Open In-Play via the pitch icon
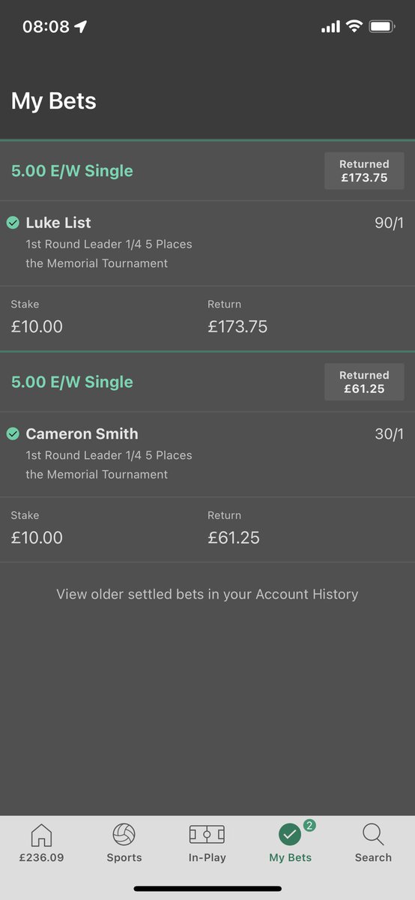 207,835
